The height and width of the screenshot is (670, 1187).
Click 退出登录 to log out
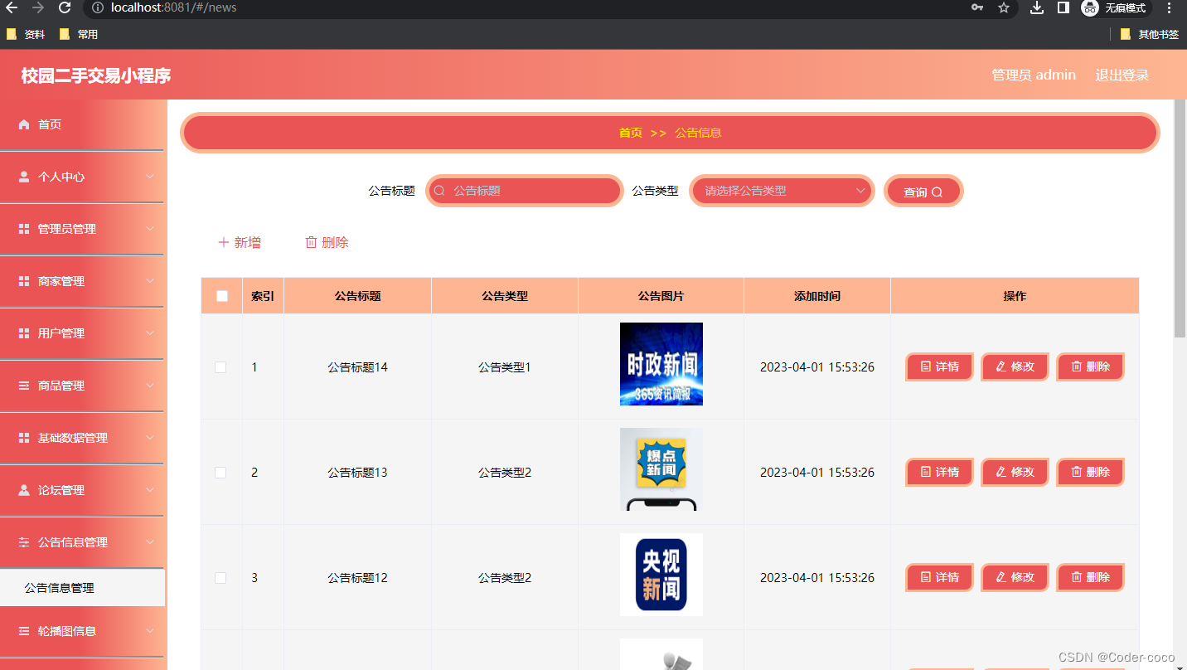coord(1122,75)
